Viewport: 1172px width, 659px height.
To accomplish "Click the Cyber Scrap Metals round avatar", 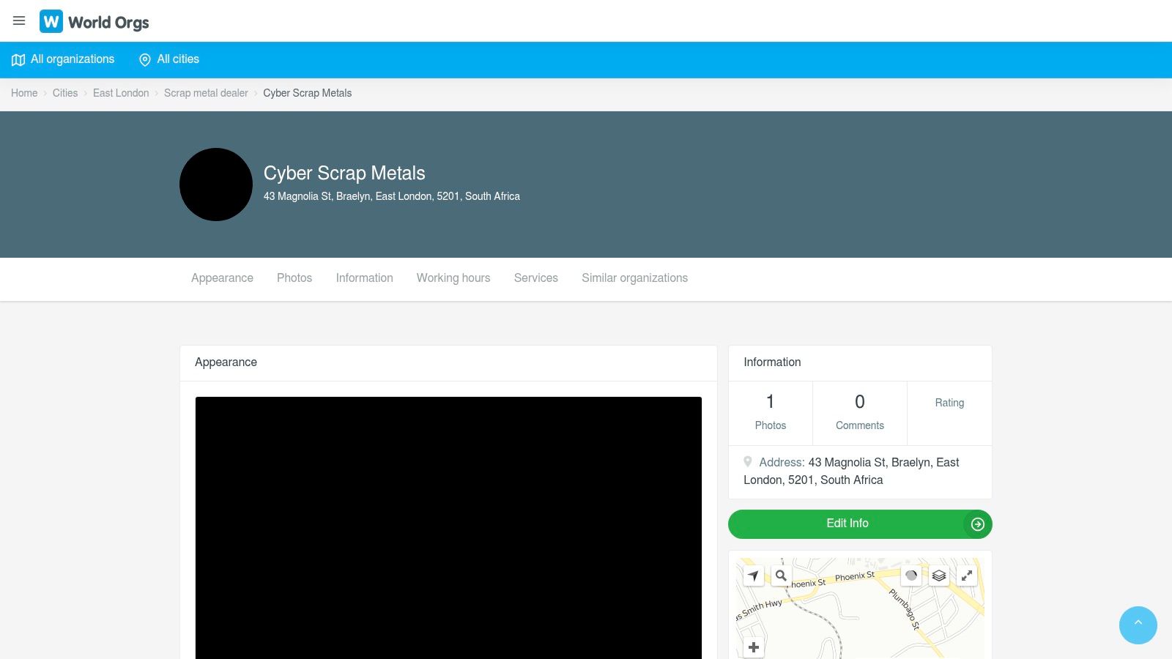I will (216, 185).
